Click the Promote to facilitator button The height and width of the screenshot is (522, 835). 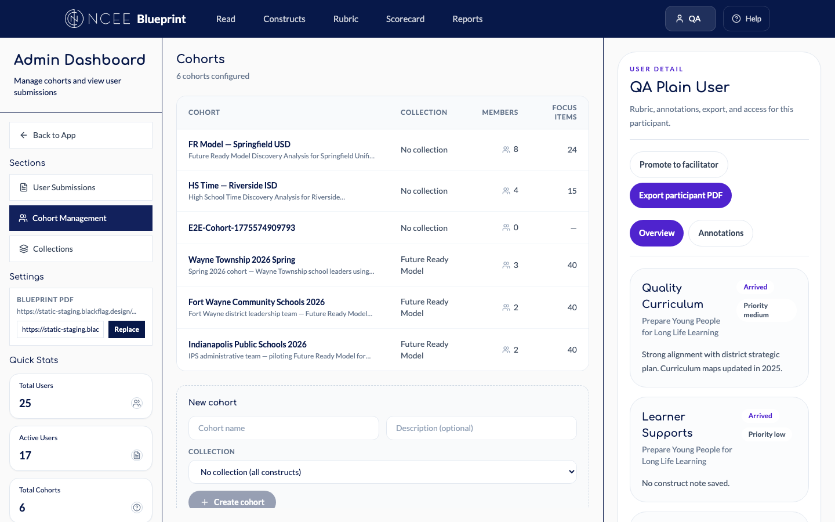tap(678, 164)
